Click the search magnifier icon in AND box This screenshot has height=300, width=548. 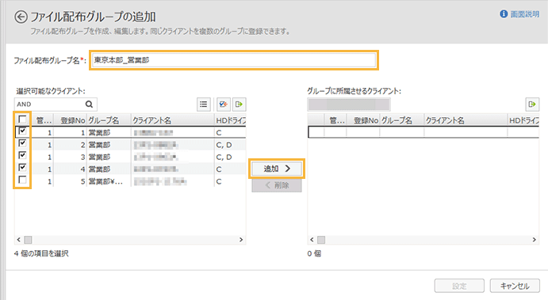point(89,104)
